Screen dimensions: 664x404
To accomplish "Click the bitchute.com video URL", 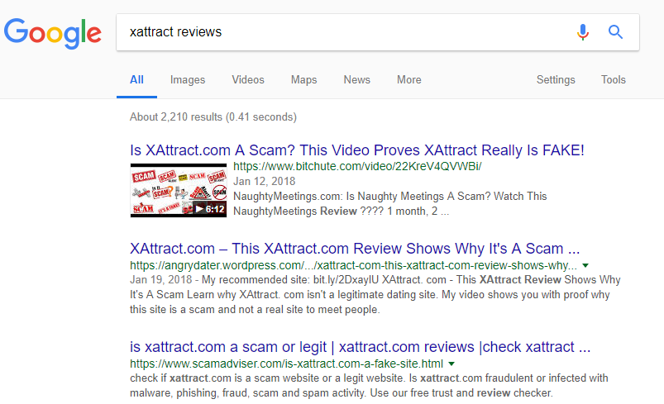I will pyautogui.click(x=357, y=166).
